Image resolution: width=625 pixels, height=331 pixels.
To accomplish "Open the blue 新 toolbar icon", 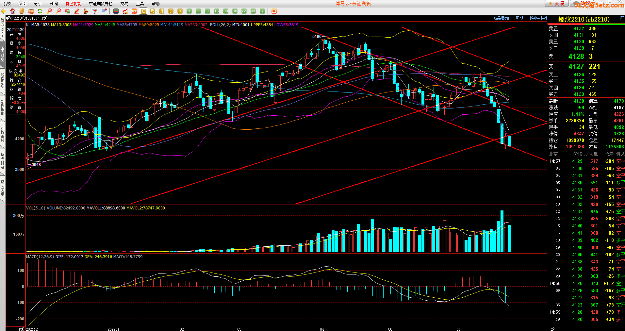I will click(104, 11).
